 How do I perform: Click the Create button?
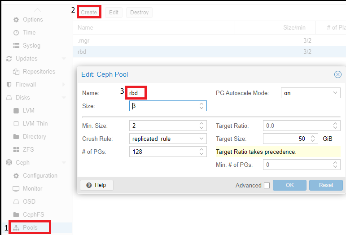click(89, 13)
